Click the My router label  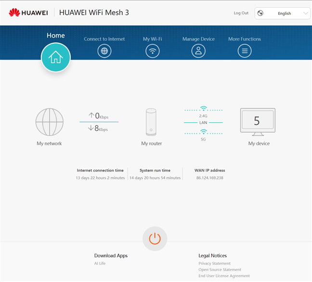(151, 143)
